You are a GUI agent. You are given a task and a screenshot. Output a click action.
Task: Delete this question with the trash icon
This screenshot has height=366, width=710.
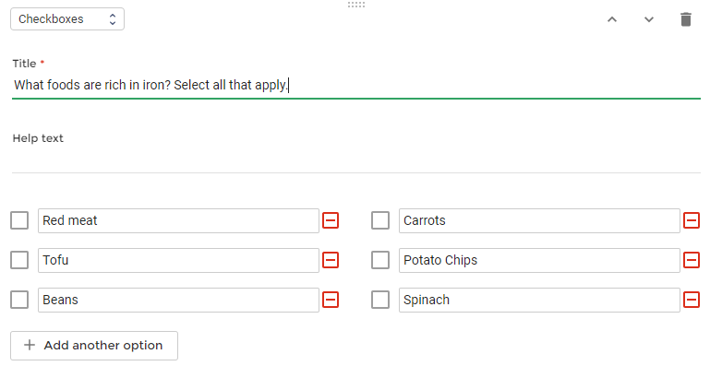click(686, 19)
